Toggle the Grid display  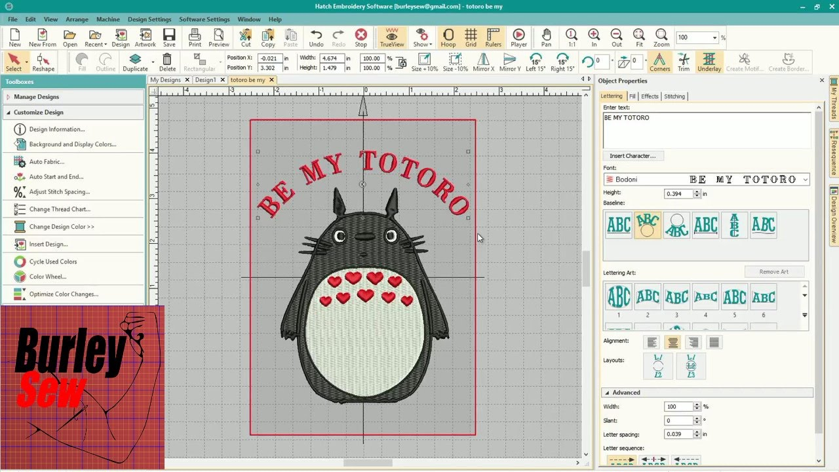coord(471,37)
